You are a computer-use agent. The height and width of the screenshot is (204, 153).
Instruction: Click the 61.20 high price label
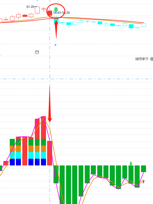(30, 7)
